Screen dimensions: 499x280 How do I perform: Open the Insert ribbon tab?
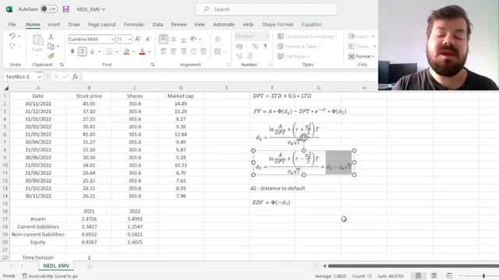pyautogui.click(x=54, y=24)
